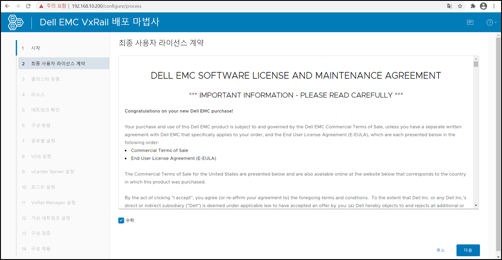Select step 6 구성 방법
Viewport: 502px width, 260px height.
[x=63, y=125]
